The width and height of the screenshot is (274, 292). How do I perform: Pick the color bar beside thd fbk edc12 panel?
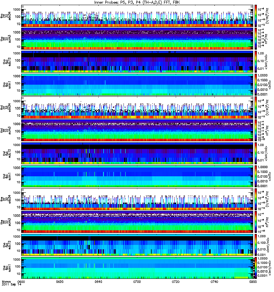255,153
